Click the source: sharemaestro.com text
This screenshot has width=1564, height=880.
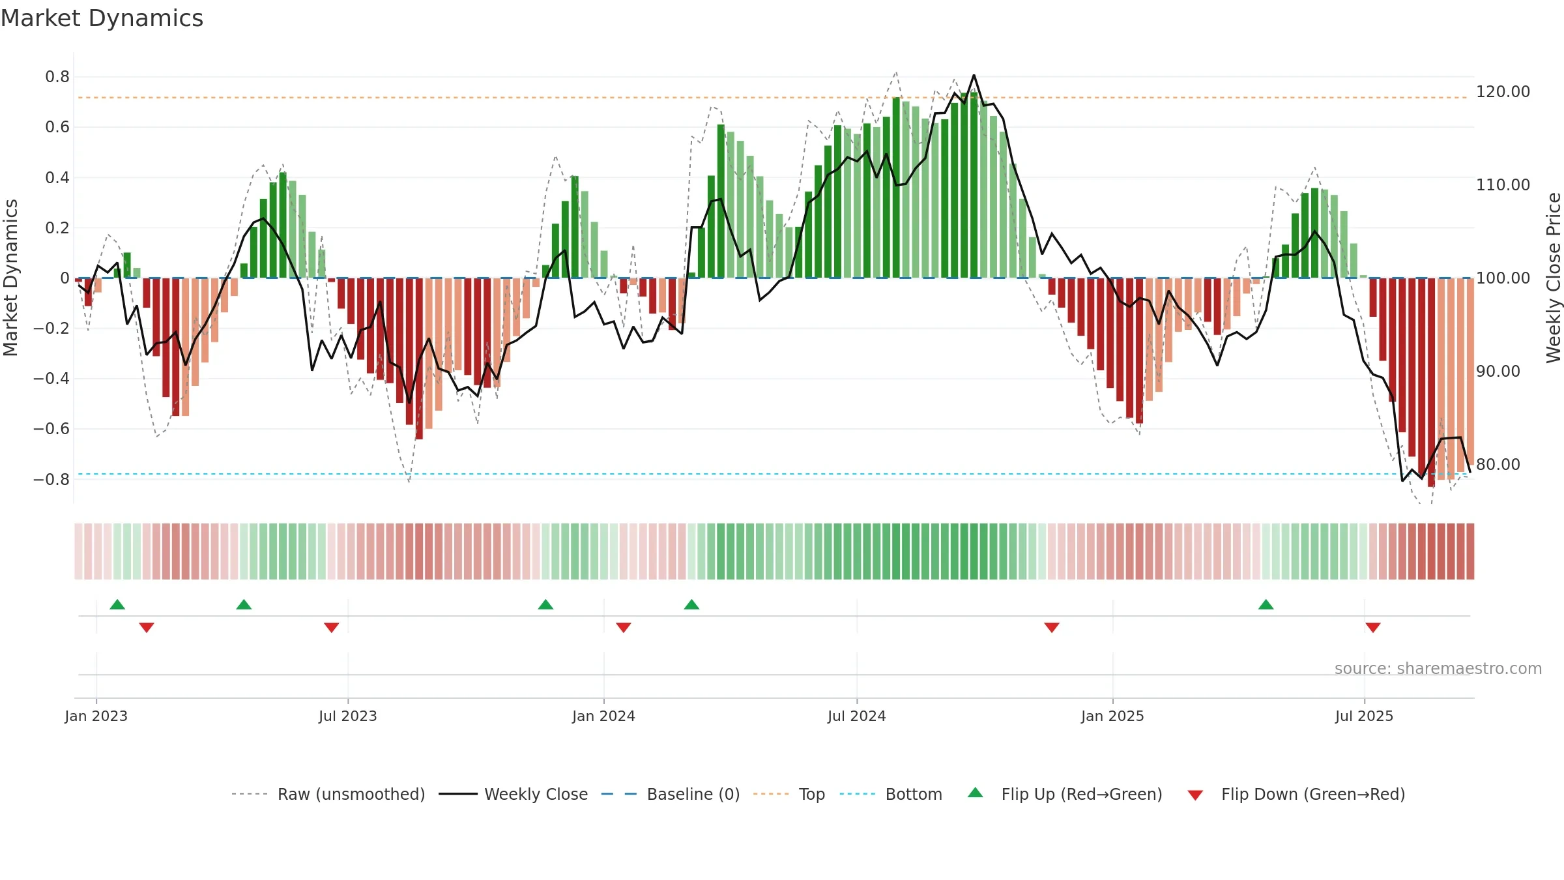[x=1438, y=668]
